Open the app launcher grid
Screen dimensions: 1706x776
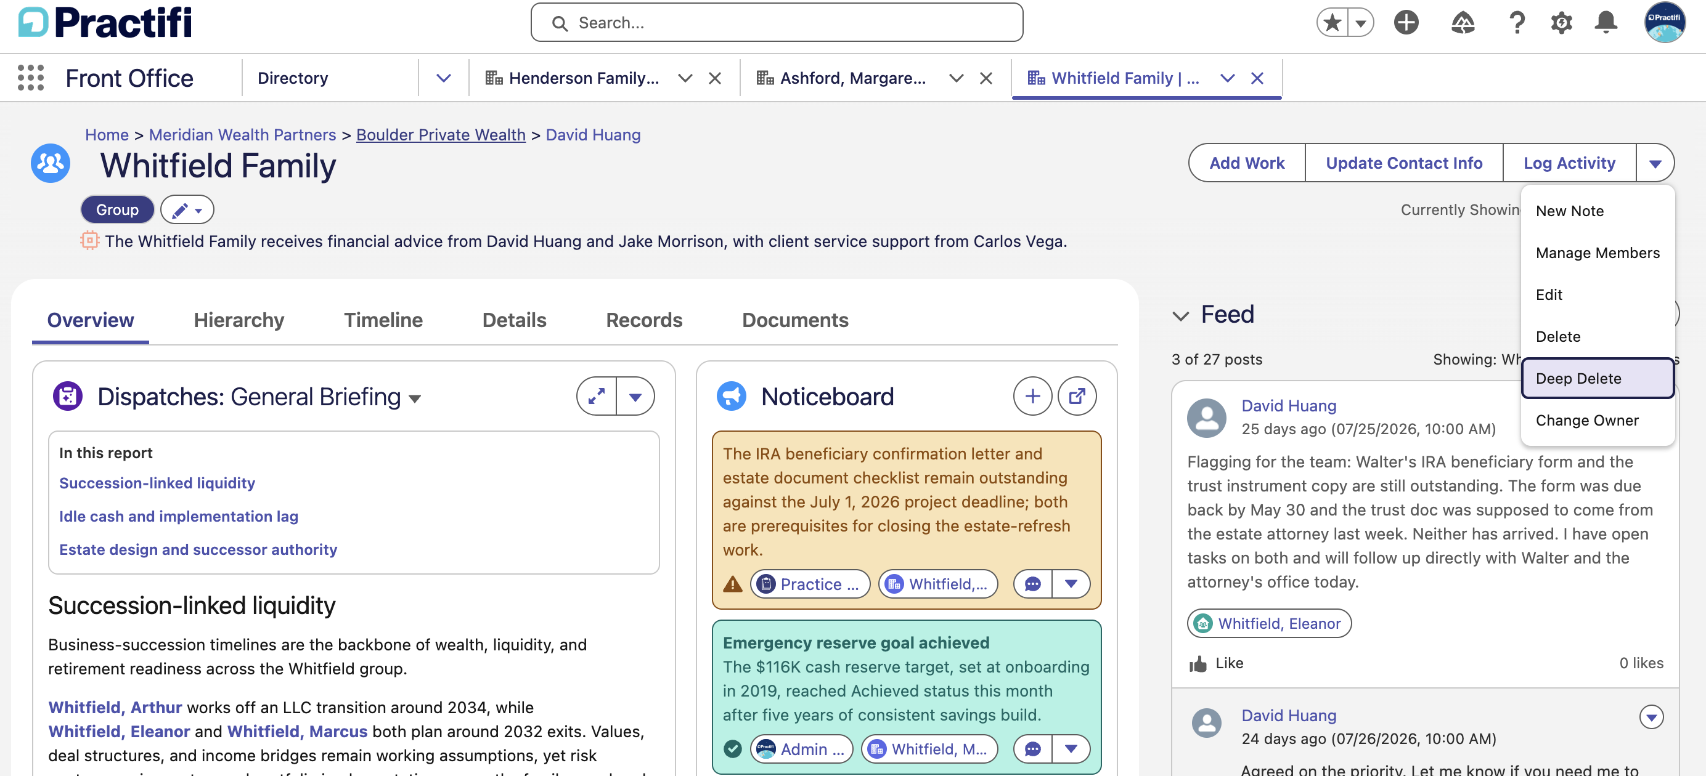[x=30, y=78]
